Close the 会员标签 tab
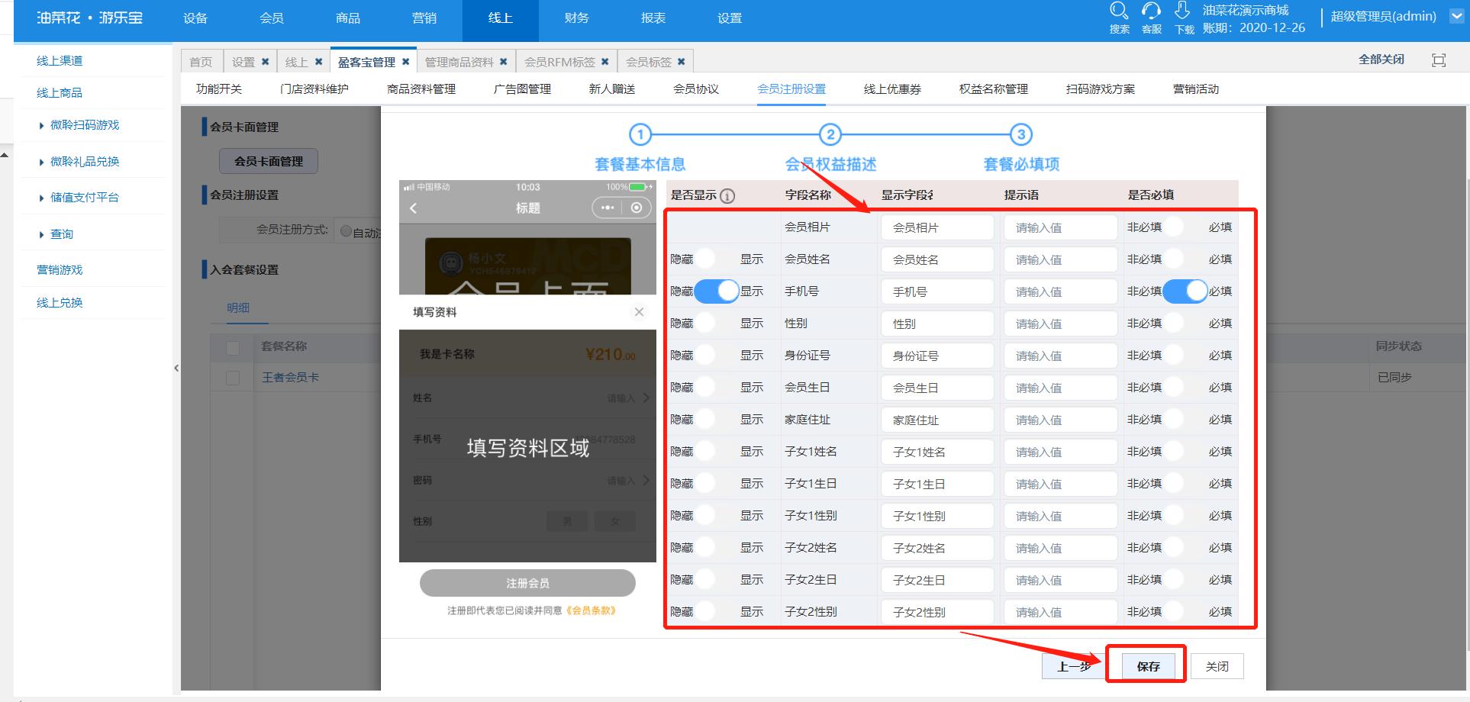The width and height of the screenshot is (1470, 702). 681,62
